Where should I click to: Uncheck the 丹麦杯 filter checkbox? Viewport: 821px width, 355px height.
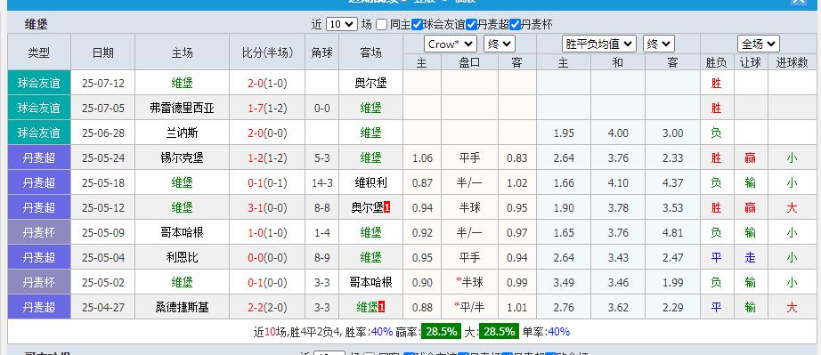[x=515, y=25]
